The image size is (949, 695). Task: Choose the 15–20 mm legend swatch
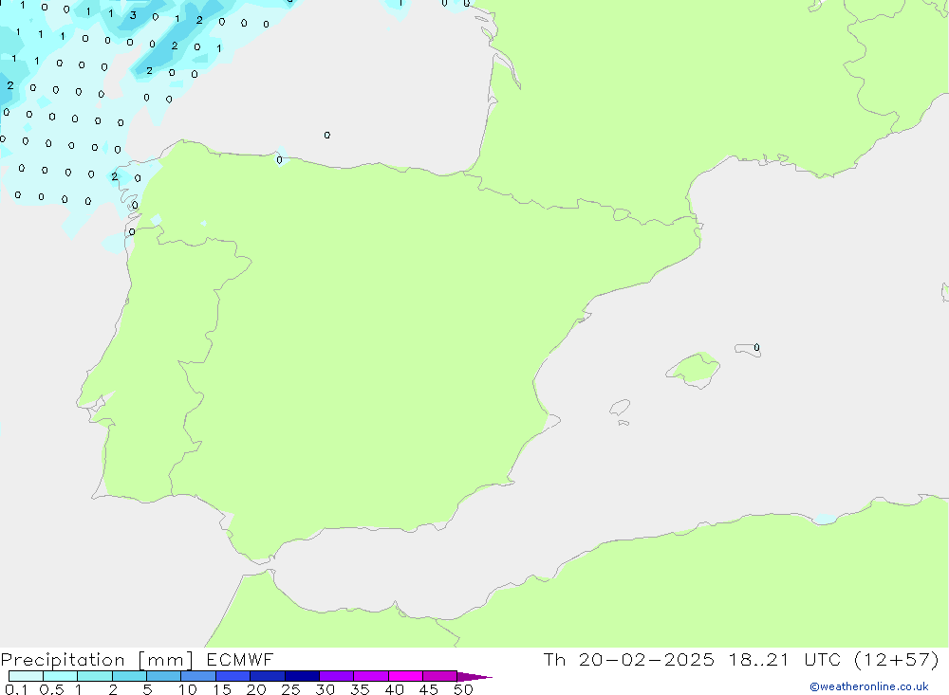tap(233, 676)
